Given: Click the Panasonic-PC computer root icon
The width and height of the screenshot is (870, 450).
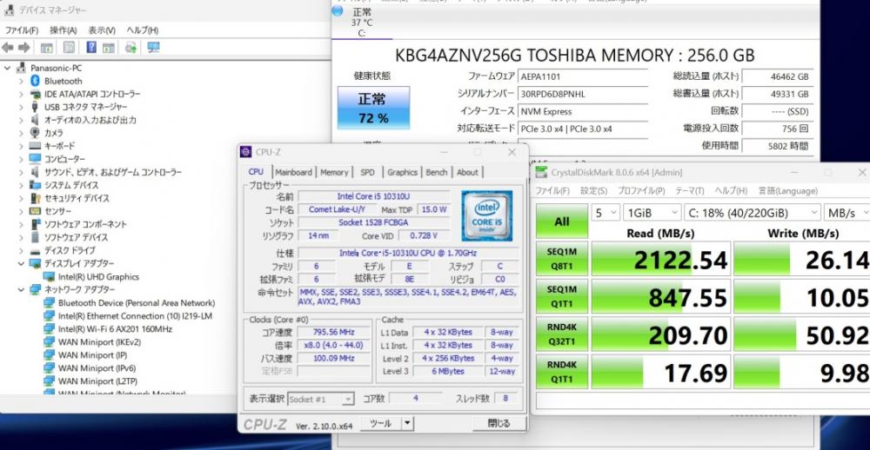Looking at the screenshot, I should [x=21, y=68].
